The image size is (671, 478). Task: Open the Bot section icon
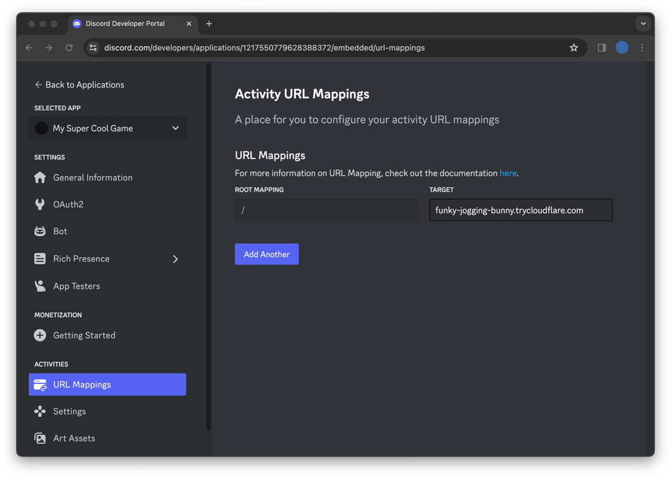coord(40,231)
